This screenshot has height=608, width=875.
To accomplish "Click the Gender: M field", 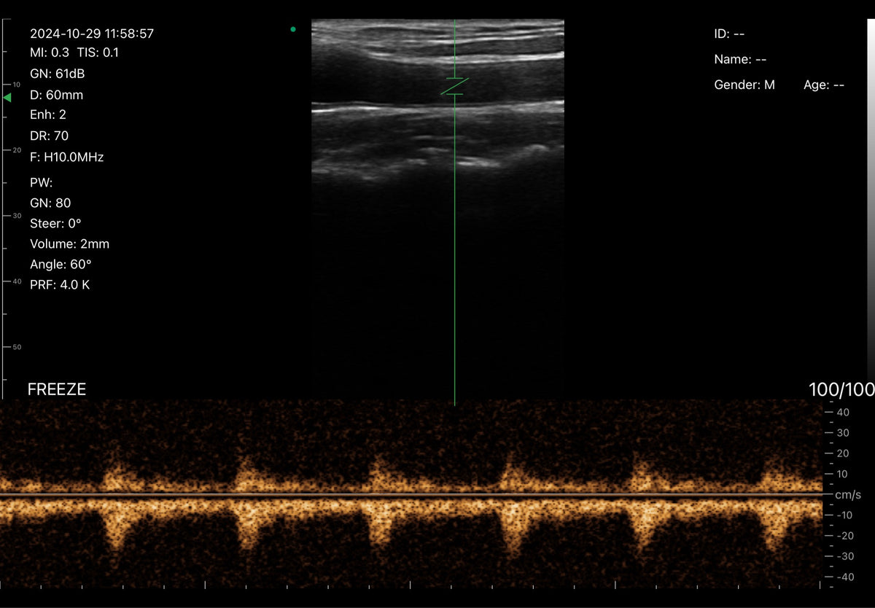I will [744, 85].
